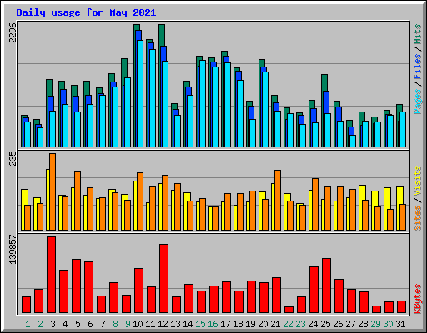The height and width of the screenshot is (333, 427).
Task: Click the green weekend day label 16
Action: 213,324
